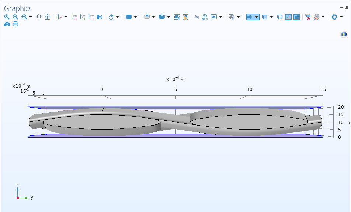Toggle the axis orientation display button
The width and height of the screenshot is (351, 212).
click(288, 17)
